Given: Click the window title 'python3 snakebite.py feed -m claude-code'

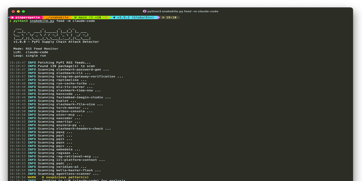Looking at the screenshot, I should (183, 11).
